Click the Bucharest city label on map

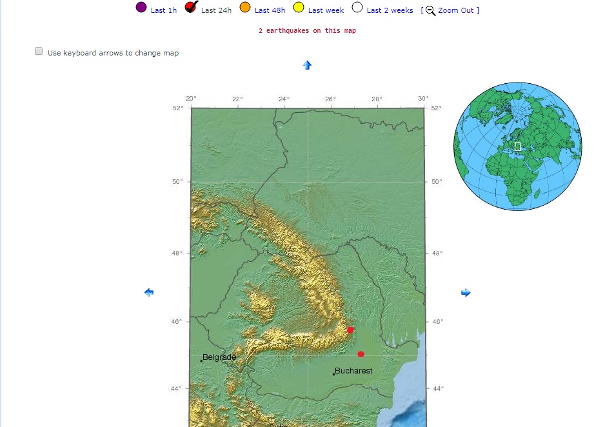point(353,371)
